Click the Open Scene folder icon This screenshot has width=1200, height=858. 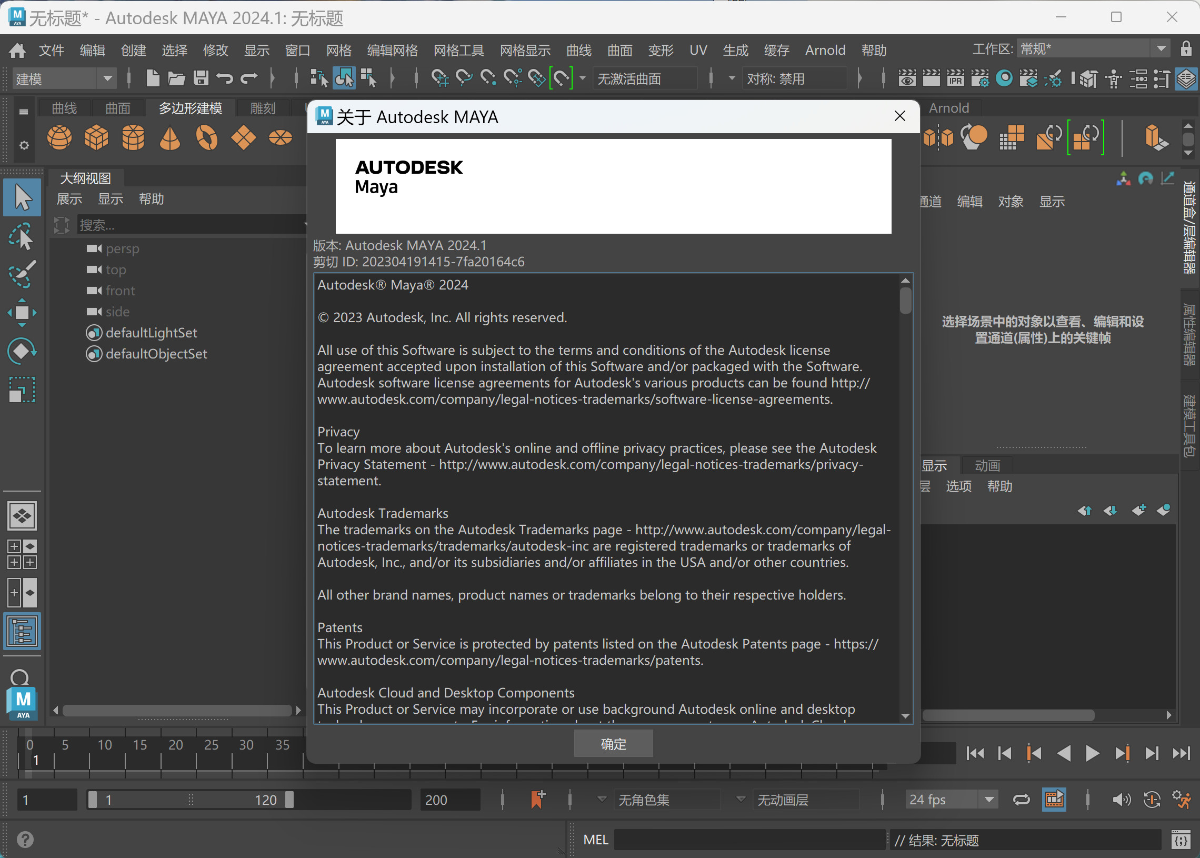(x=176, y=79)
